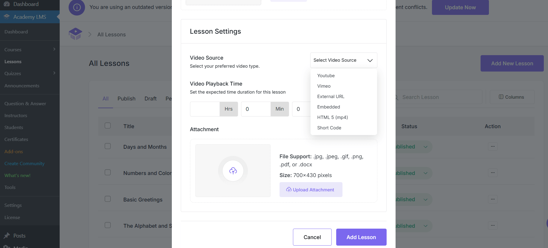Viewport: 548px width, 248px height.
Task: Open status dropdown for Numbers and Colors
Action: [425, 173]
